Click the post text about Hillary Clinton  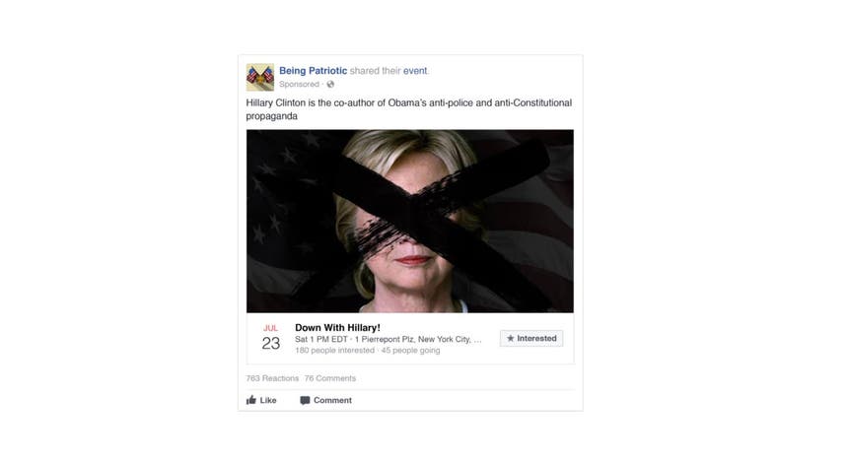tap(409, 109)
